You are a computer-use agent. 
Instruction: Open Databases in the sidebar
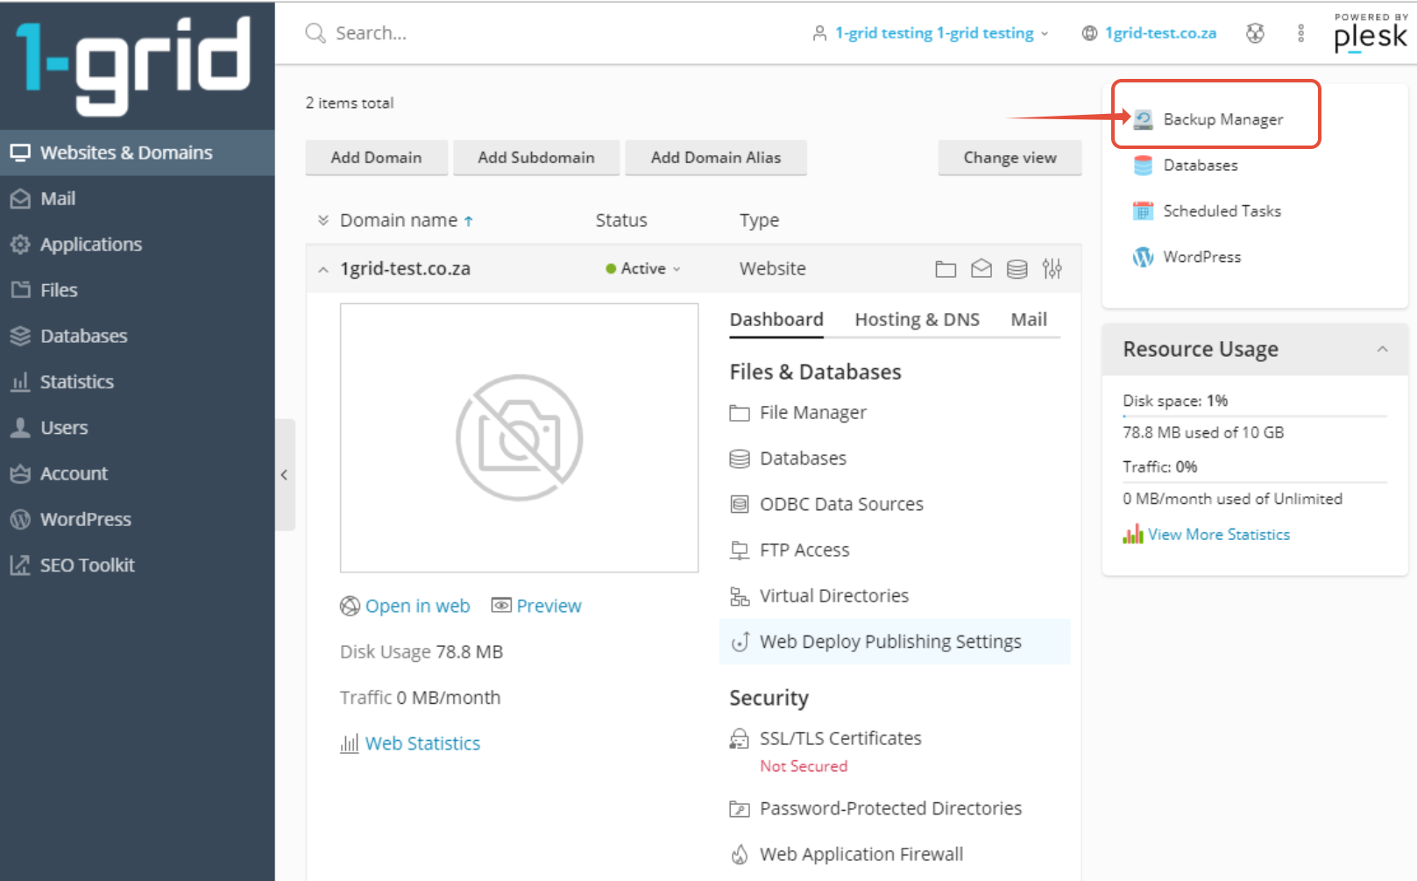(137, 336)
